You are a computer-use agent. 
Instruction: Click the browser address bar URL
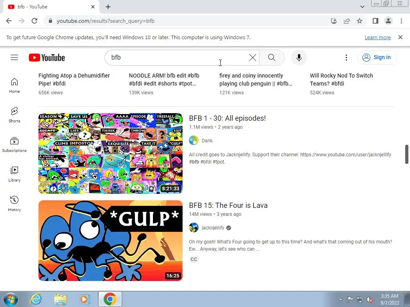coord(106,21)
